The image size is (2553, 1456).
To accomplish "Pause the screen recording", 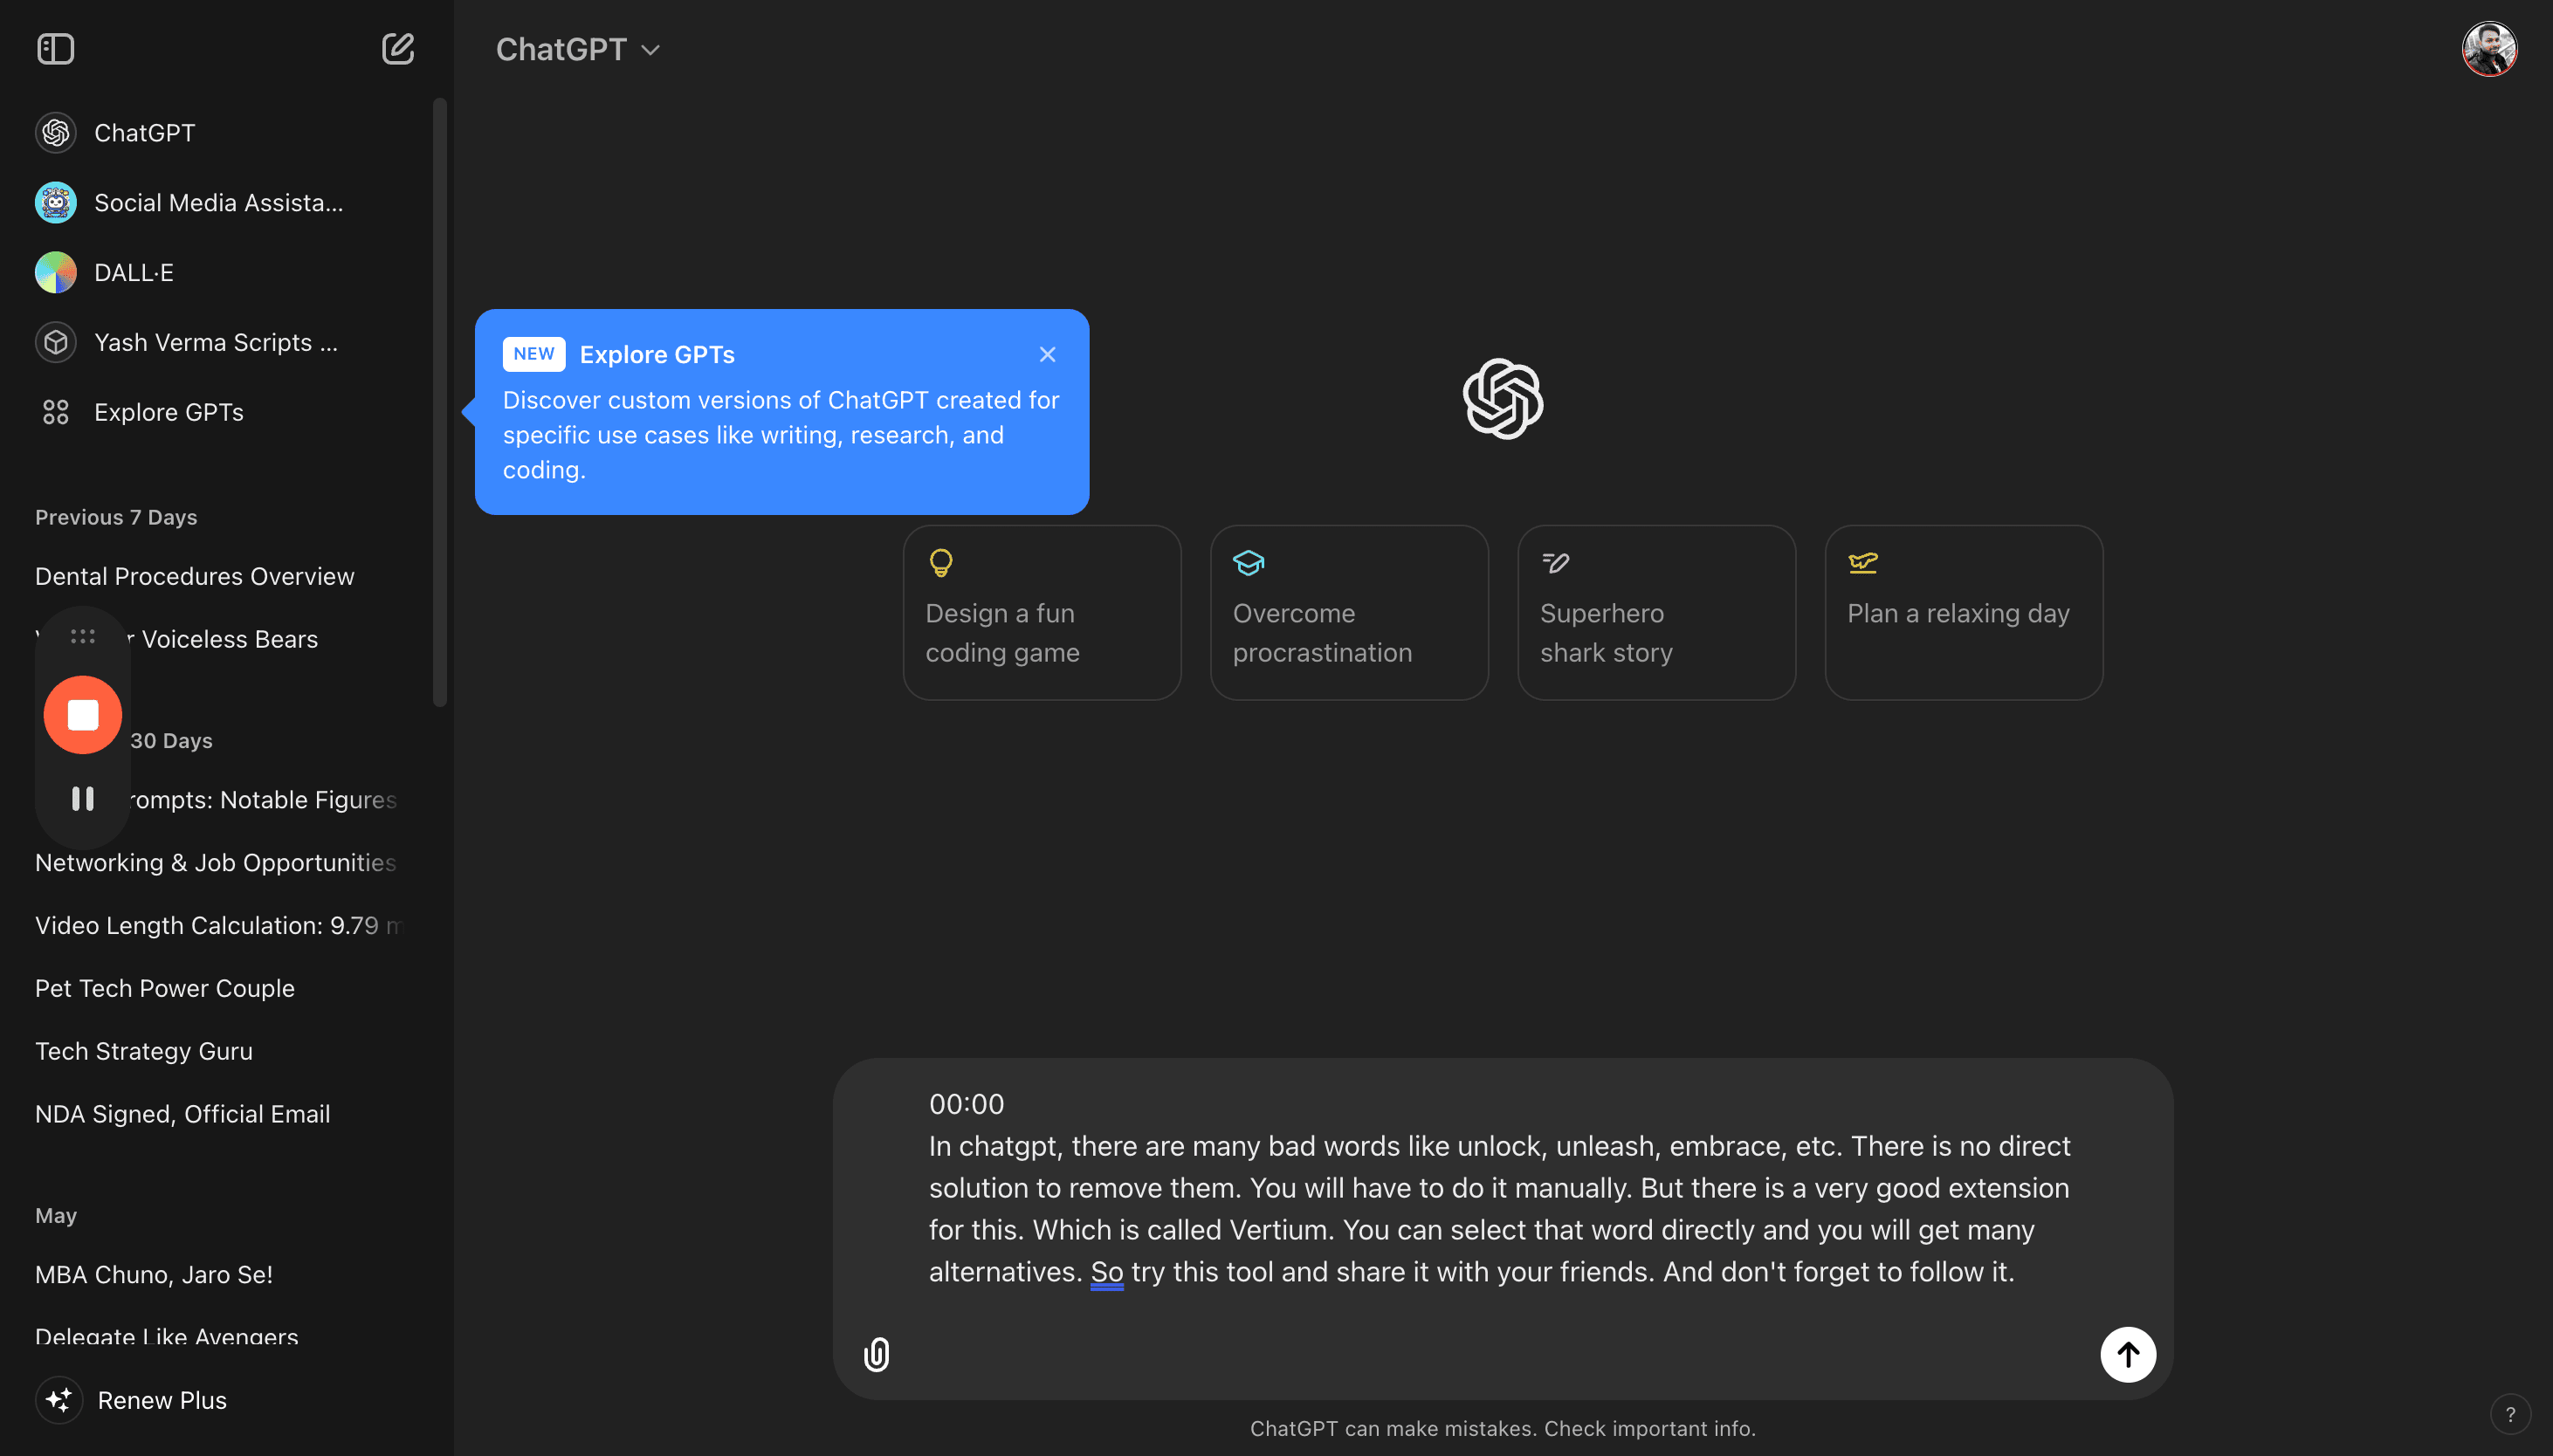I will pos(83,798).
